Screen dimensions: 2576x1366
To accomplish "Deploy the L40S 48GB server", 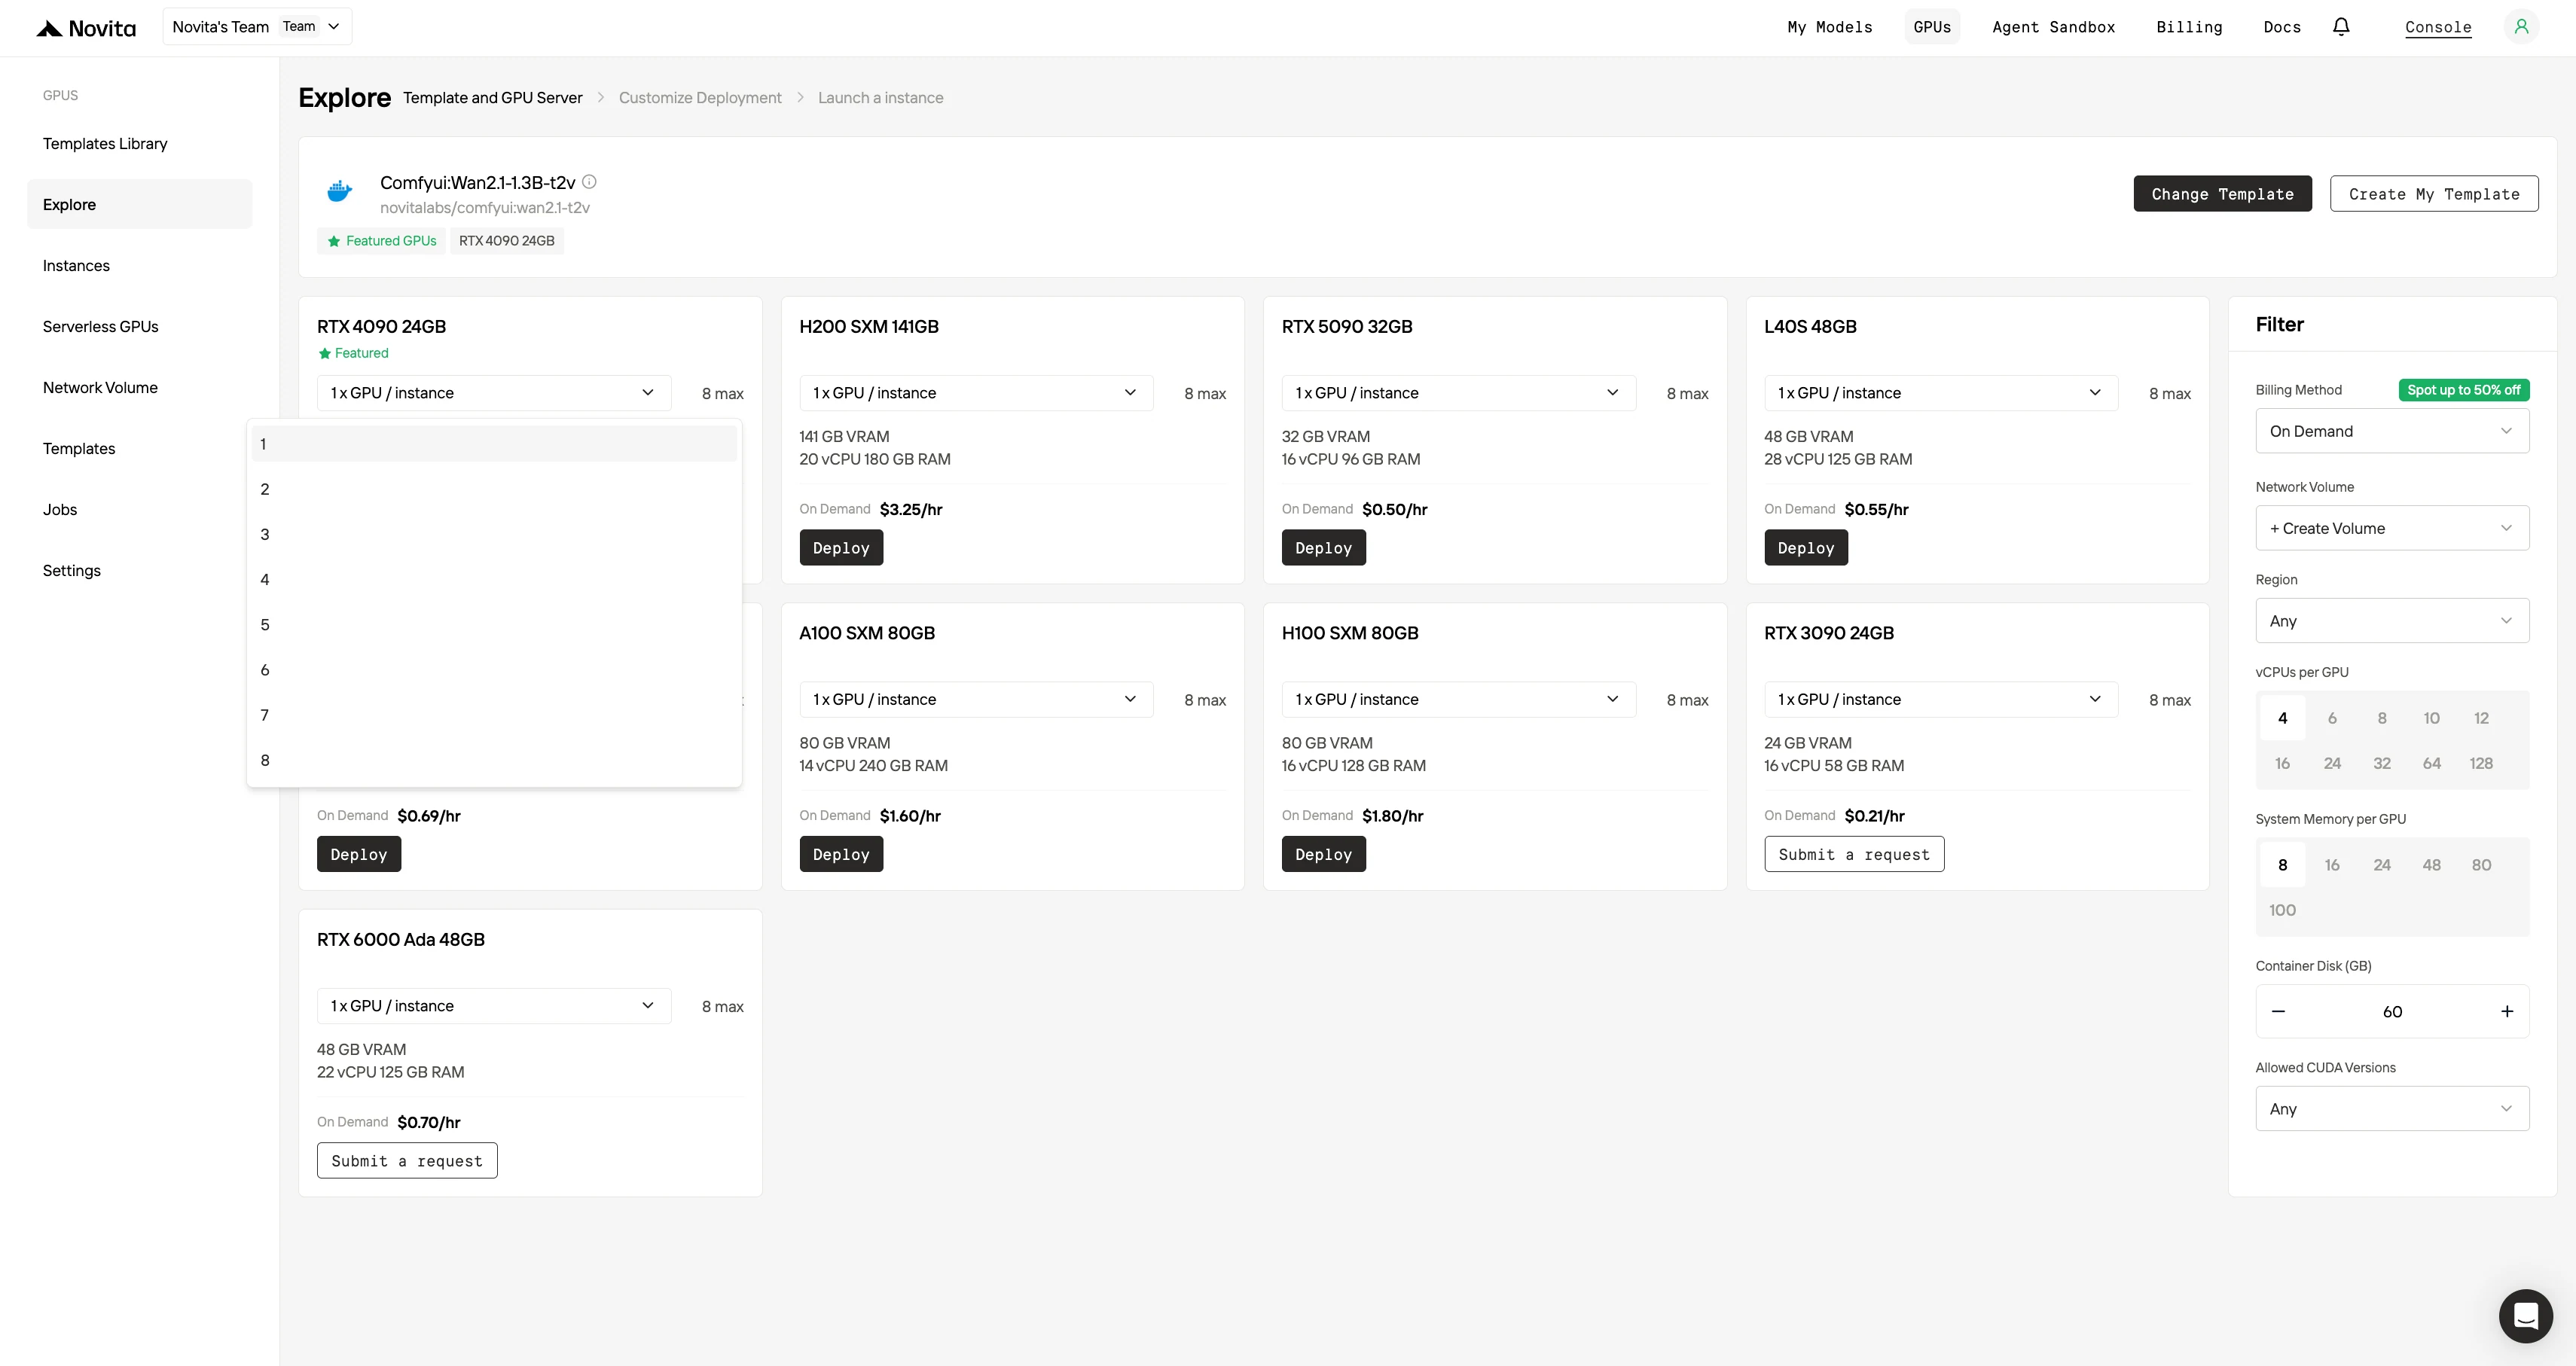I will [x=1806, y=548].
